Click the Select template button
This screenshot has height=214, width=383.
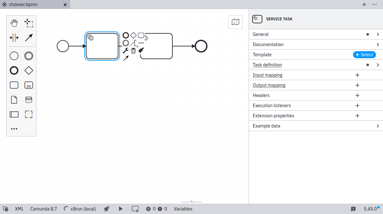pyautogui.click(x=364, y=55)
